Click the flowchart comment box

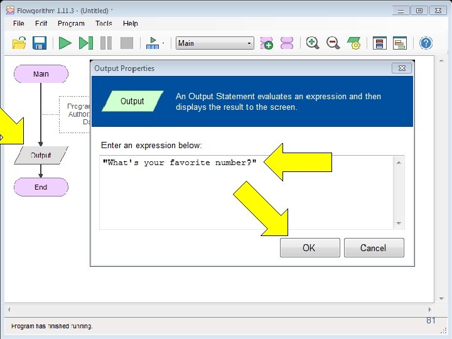tap(74, 114)
